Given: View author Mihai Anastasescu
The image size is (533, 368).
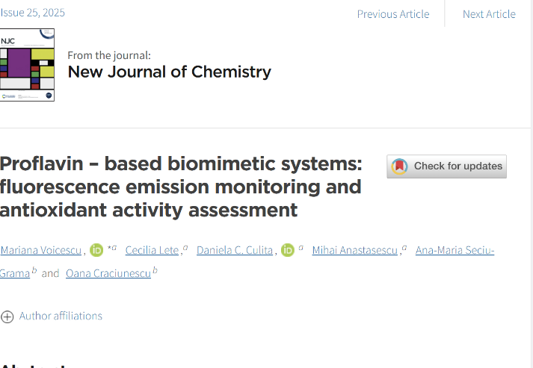Looking at the screenshot, I should point(355,250).
